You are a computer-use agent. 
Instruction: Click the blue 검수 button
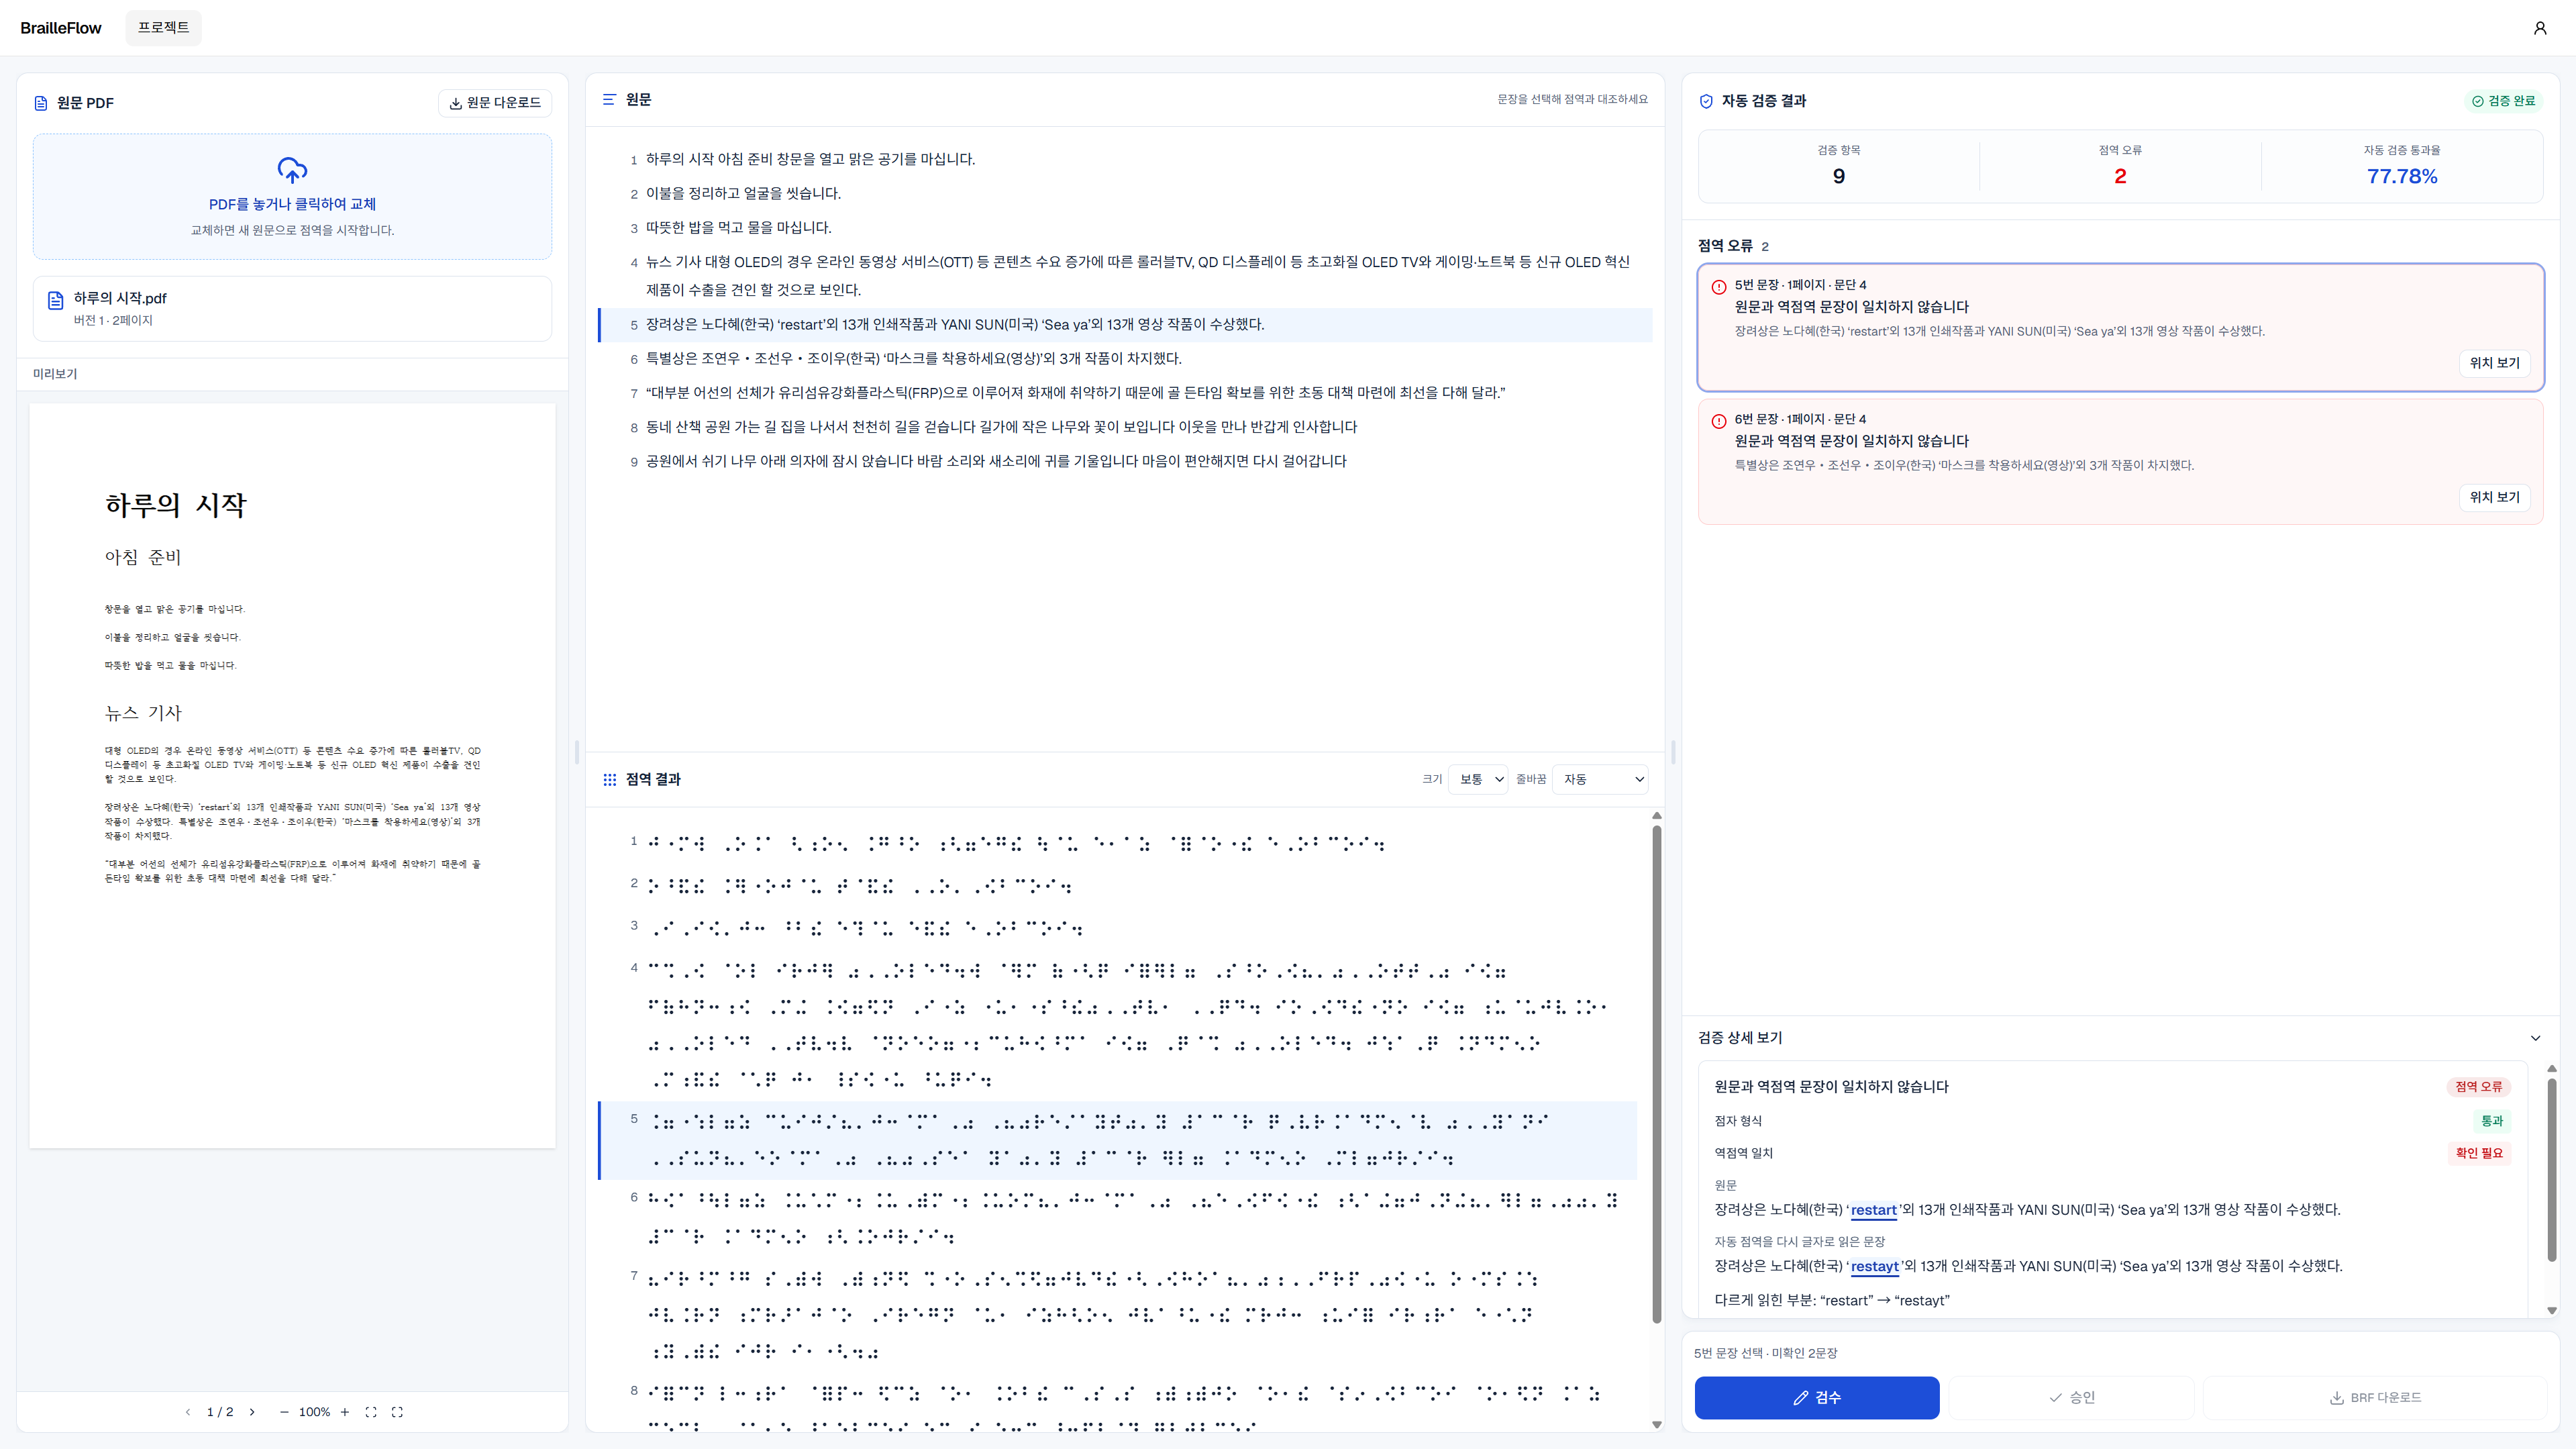click(1817, 1398)
